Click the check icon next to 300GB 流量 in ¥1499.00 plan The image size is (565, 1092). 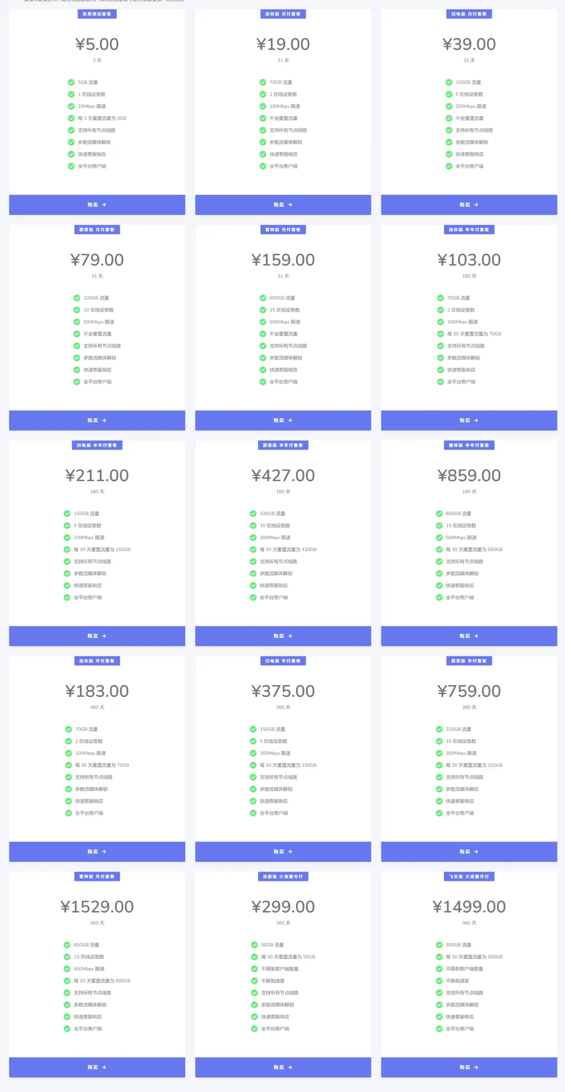[x=439, y=945]
